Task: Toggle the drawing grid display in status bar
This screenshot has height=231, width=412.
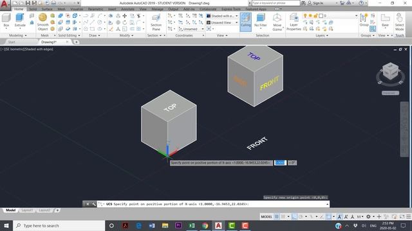Action: (x=277, y=217)
